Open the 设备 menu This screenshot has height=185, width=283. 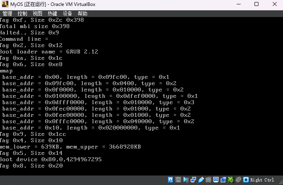tap(68, 13)
